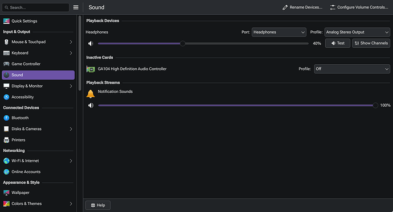Click the sliders icon for Configure Volume Controls
Screen dimensions: 393x212
pos(333,7)
